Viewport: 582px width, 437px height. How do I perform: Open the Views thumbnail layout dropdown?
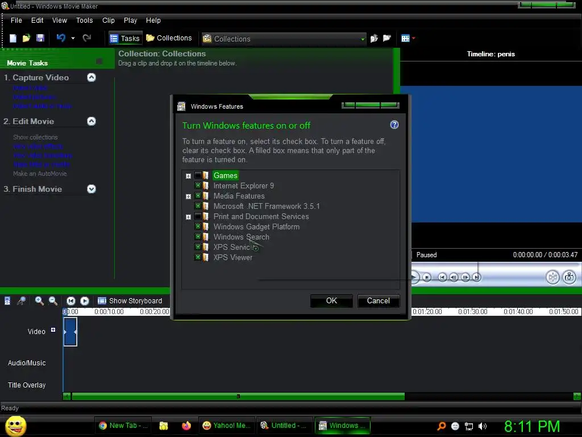tap(408, 38)
